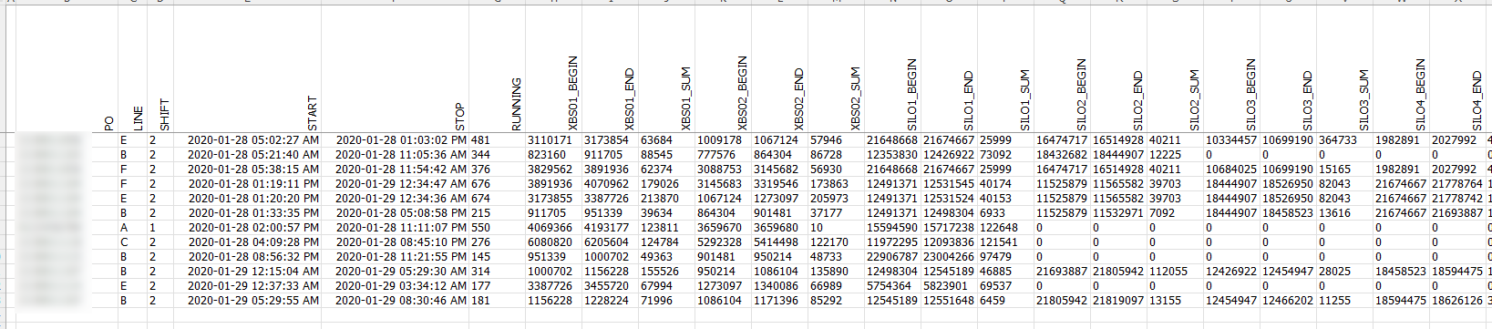Click the cell containing 6933
Image resolution: width=1492 pixels, height=329 pixels.
point(1006,213)
